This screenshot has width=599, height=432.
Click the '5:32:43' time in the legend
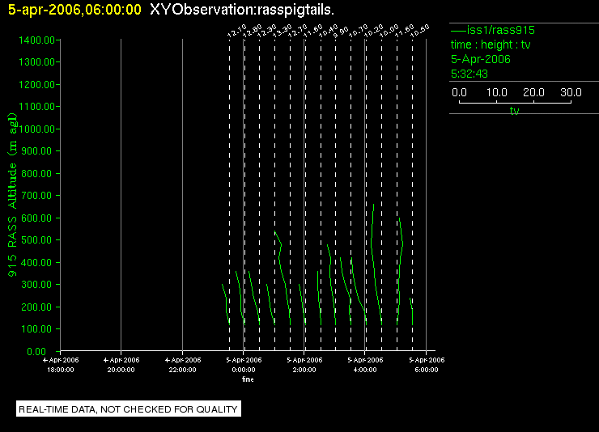coord(469,74)
